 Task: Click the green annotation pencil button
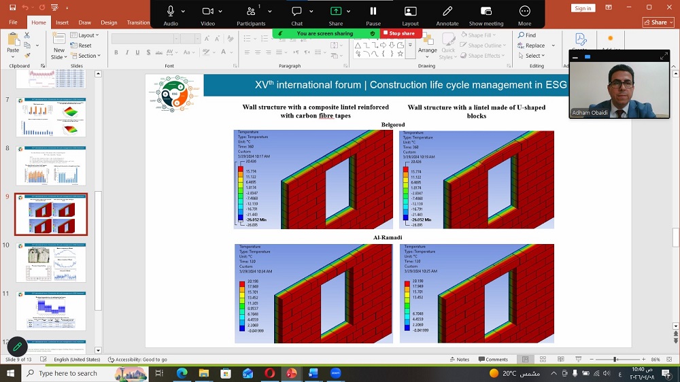pos(18,347)
